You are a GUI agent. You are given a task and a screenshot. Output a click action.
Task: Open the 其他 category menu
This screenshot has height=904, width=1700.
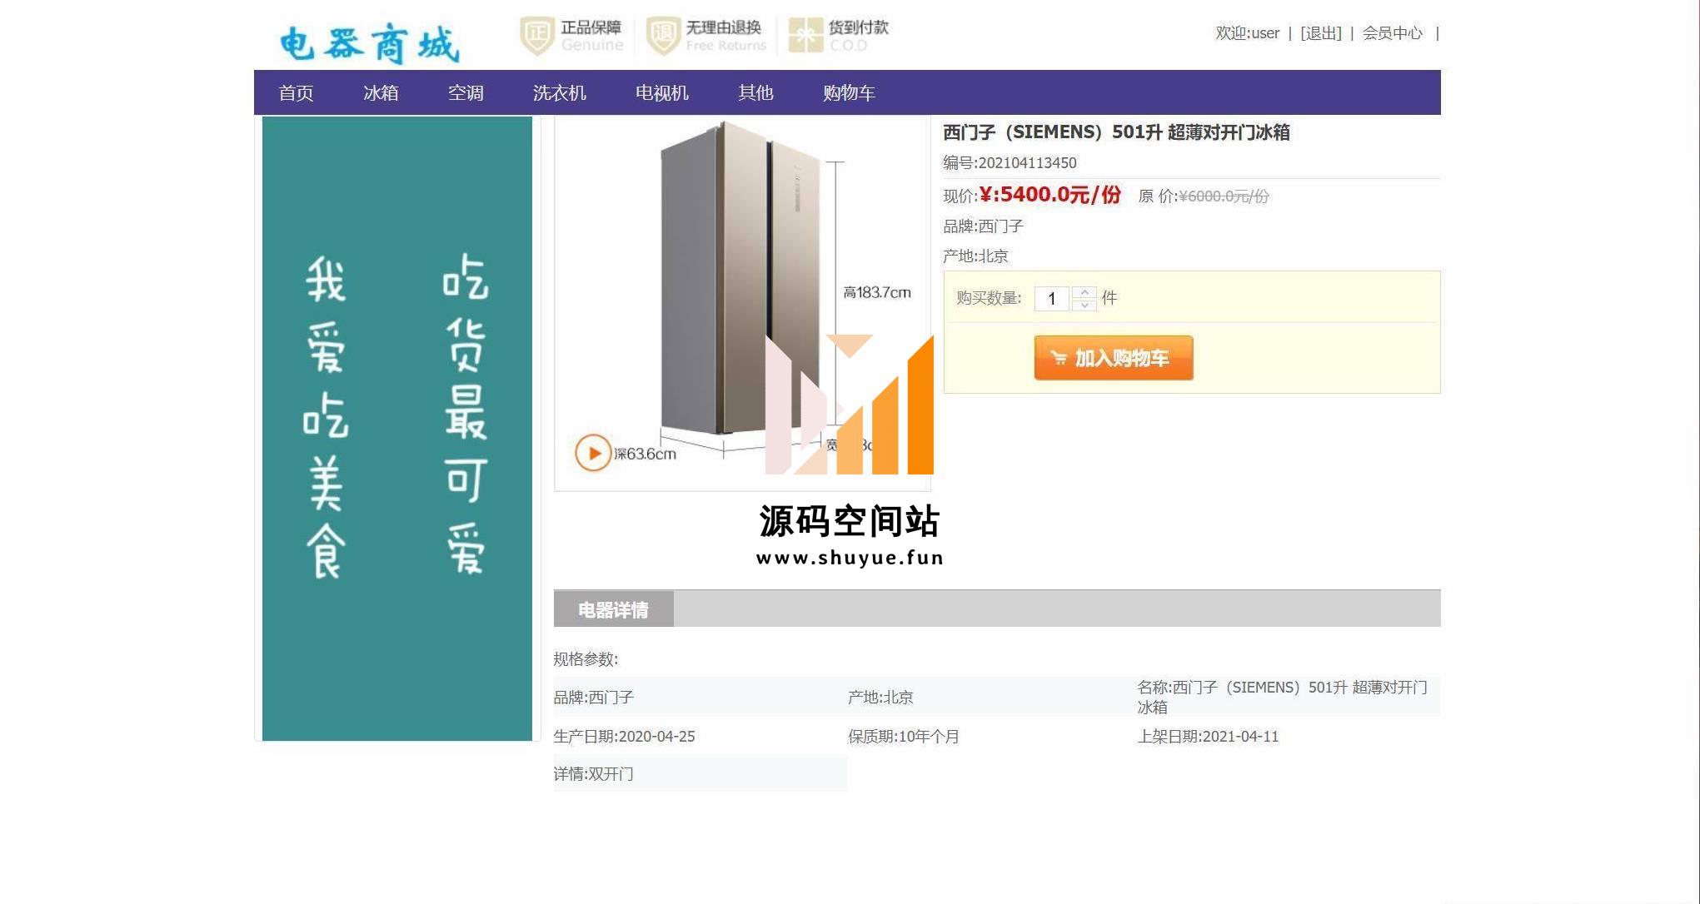point(755,93)
